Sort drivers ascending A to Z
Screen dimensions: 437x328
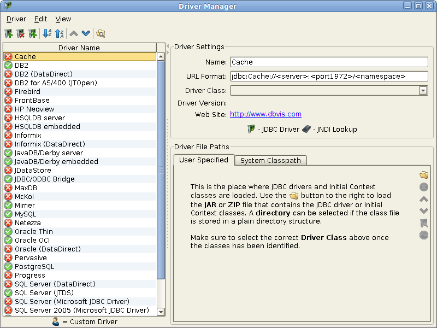[x=47, y=33]
